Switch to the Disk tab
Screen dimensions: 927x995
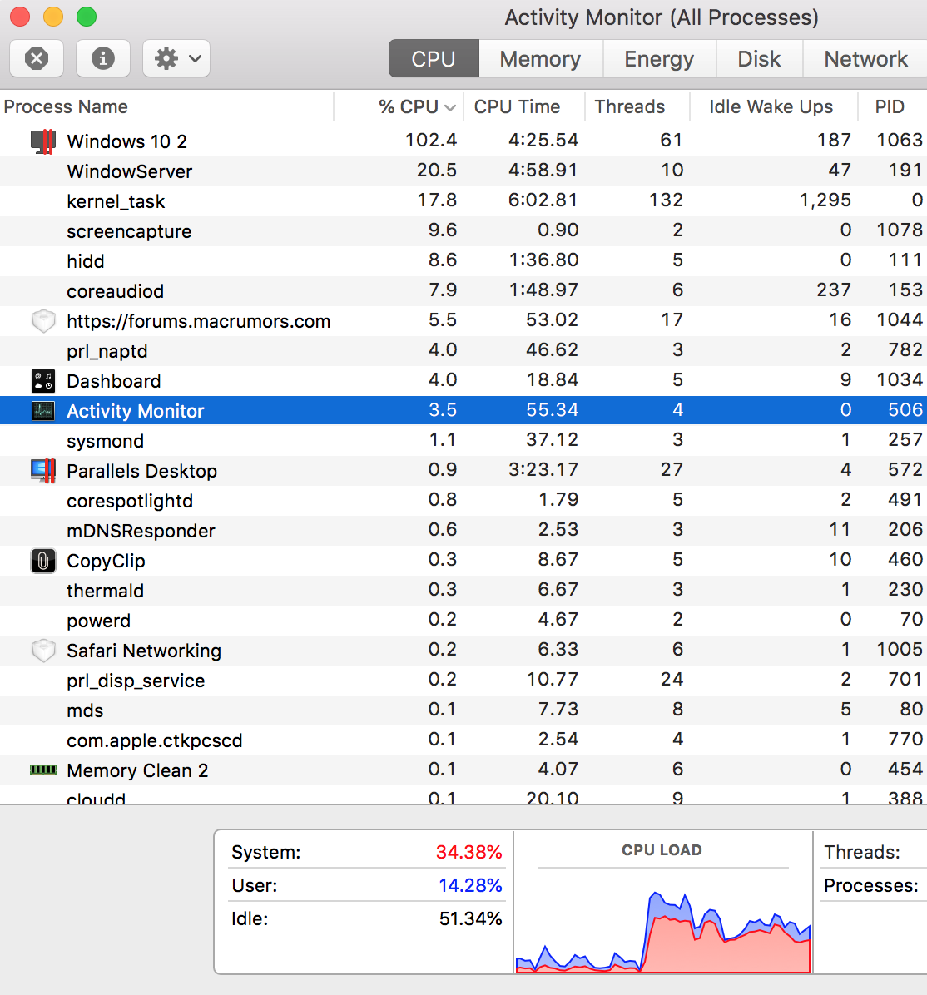pyautogui.click(x=760, y=58)
